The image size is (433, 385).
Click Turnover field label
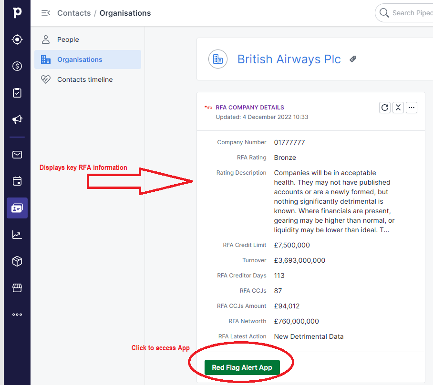(x=254, y=260)
